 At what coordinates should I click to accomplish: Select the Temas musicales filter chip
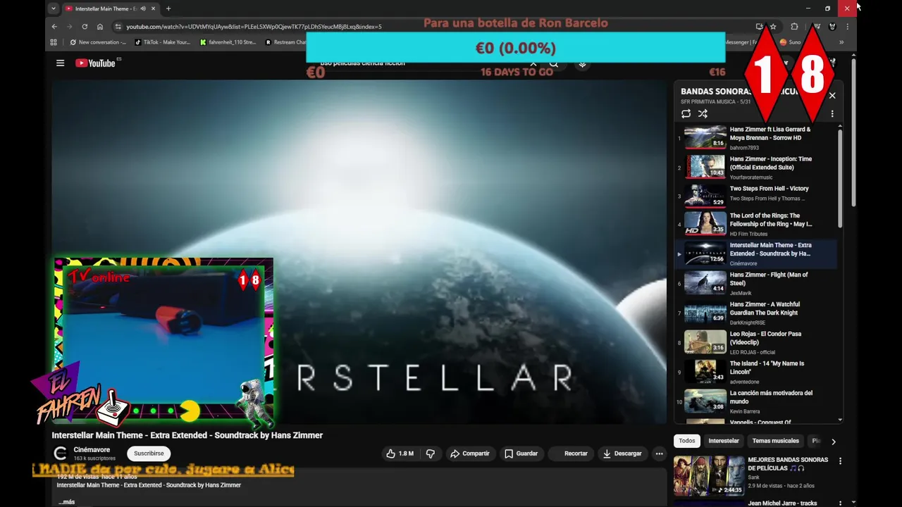pyautogui.click(x=775, y=441)
